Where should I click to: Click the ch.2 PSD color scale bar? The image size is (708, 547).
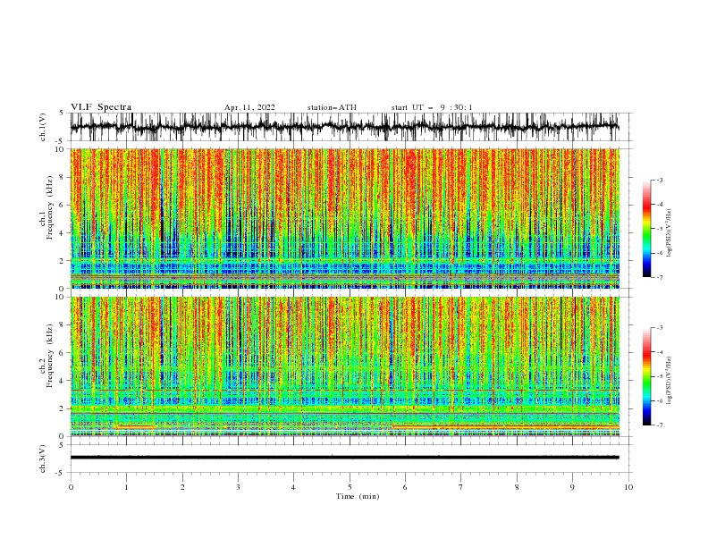click(647, 376)
